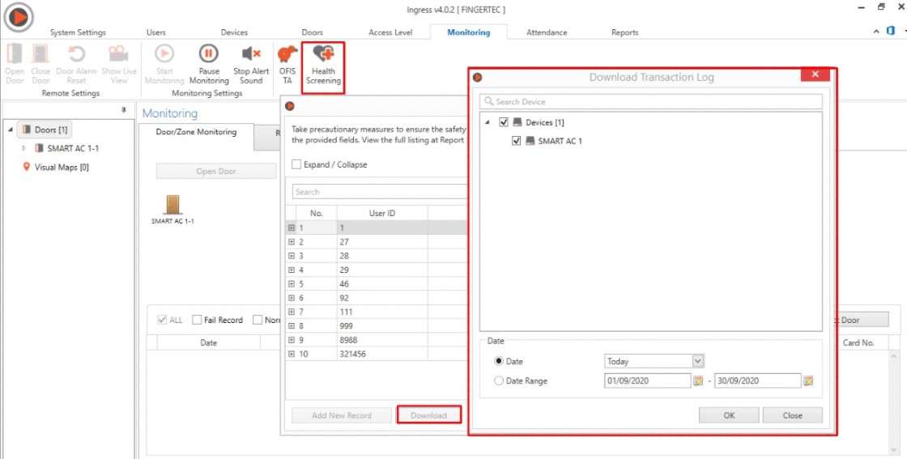Click the Search Device field
This screenshot has height=459, width=907.
point(651,101)
